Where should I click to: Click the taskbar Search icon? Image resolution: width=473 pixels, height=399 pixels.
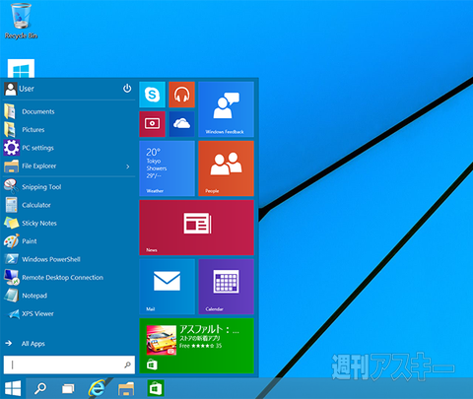point(40,388)
